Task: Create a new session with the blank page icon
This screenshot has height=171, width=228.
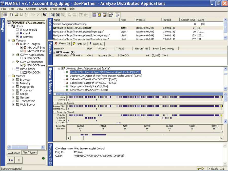Action: pyautogui.click(x=11, y=15)
